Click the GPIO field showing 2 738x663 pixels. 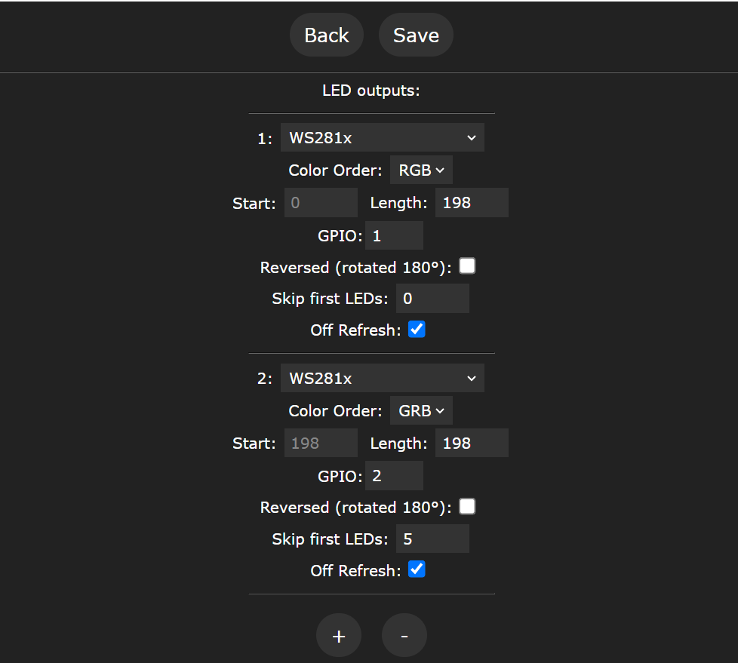coord(394,475)
